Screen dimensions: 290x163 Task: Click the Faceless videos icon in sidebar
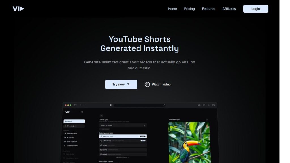[x=65, y=146]
